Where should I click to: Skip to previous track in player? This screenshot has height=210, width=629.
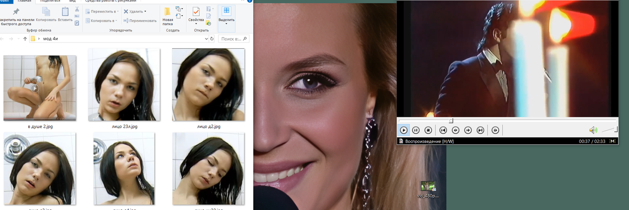(x=443, y=130)
